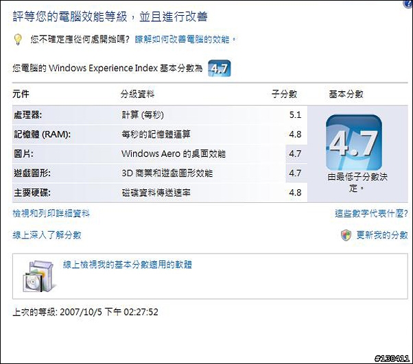Screen dimensions: 413x364
Task: Click 磁碟資料傳送速率 description
Action: tap(156, 193)
